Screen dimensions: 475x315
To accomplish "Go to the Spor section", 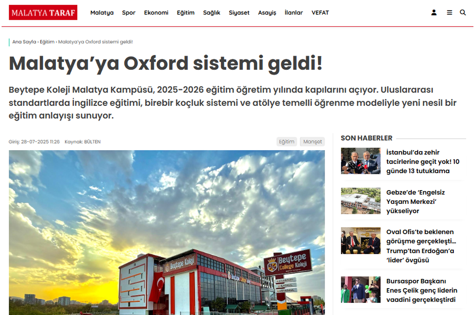I will [x=129, y=13].
